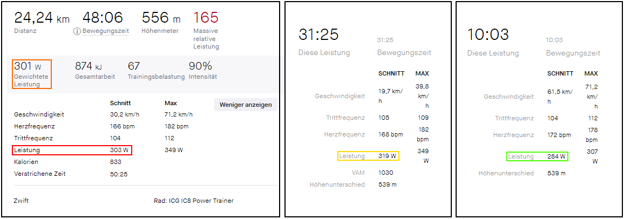624x219 pixels.
Task: Select the 301 W Gewichtete Leistung box
Action: pos(32,74)
